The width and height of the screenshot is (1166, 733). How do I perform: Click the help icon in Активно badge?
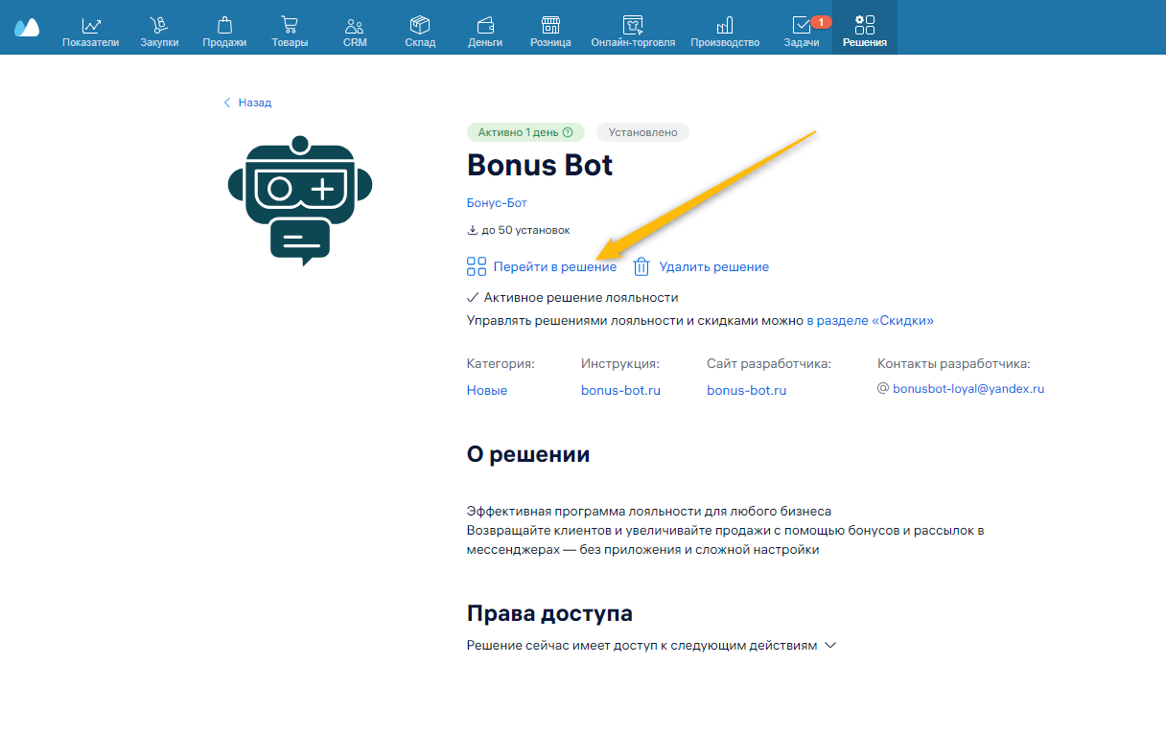[x=568, y=132]
